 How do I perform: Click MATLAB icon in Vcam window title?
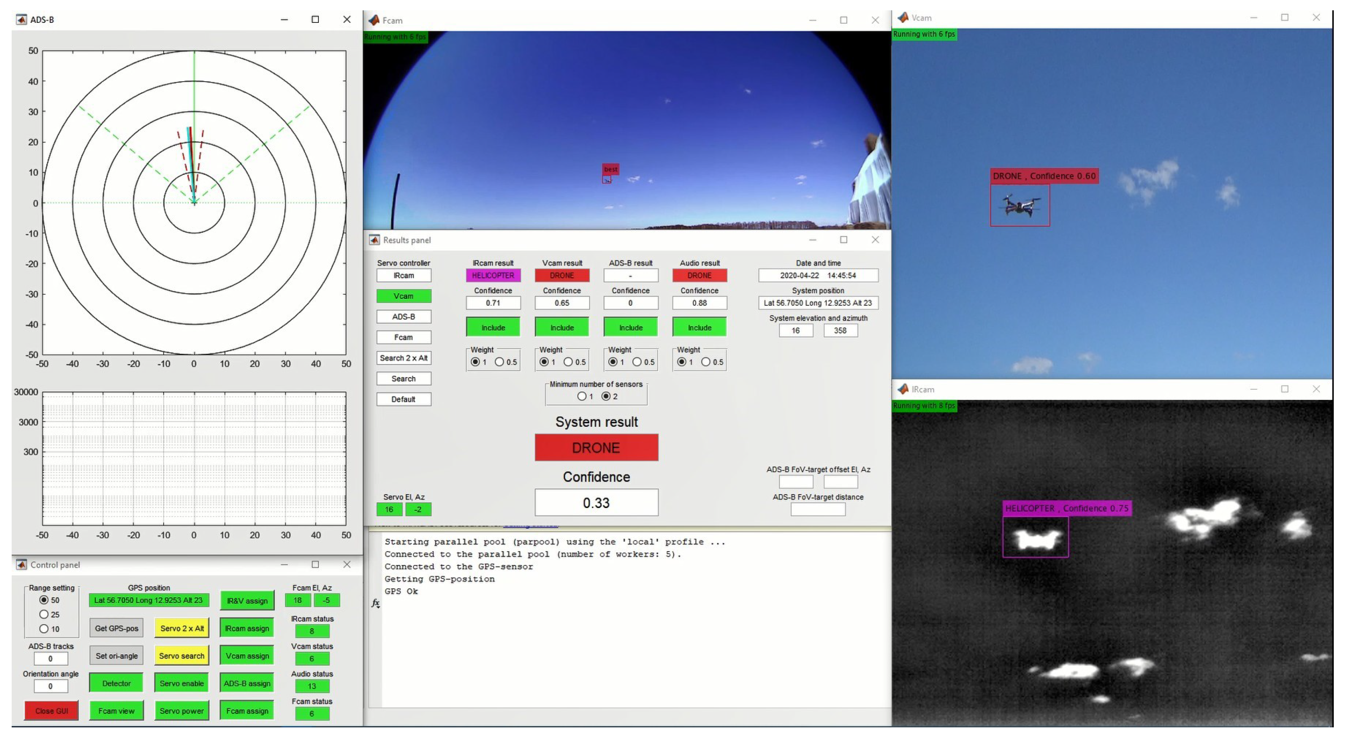903,18
